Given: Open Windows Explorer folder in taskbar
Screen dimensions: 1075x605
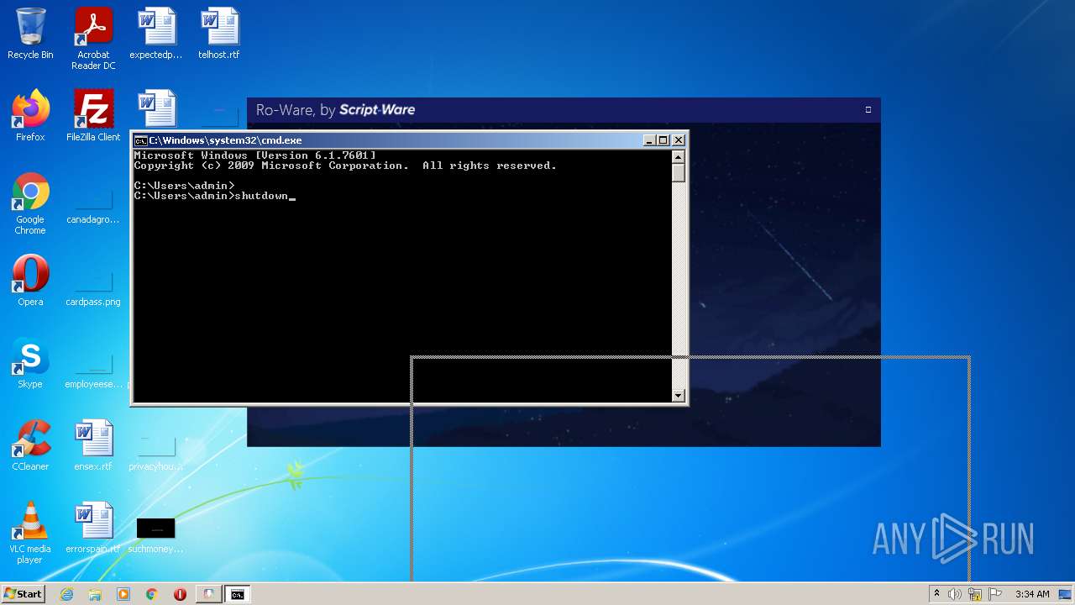Looking at the screenshot, I should pyautogui.click(x=95, y=594).
